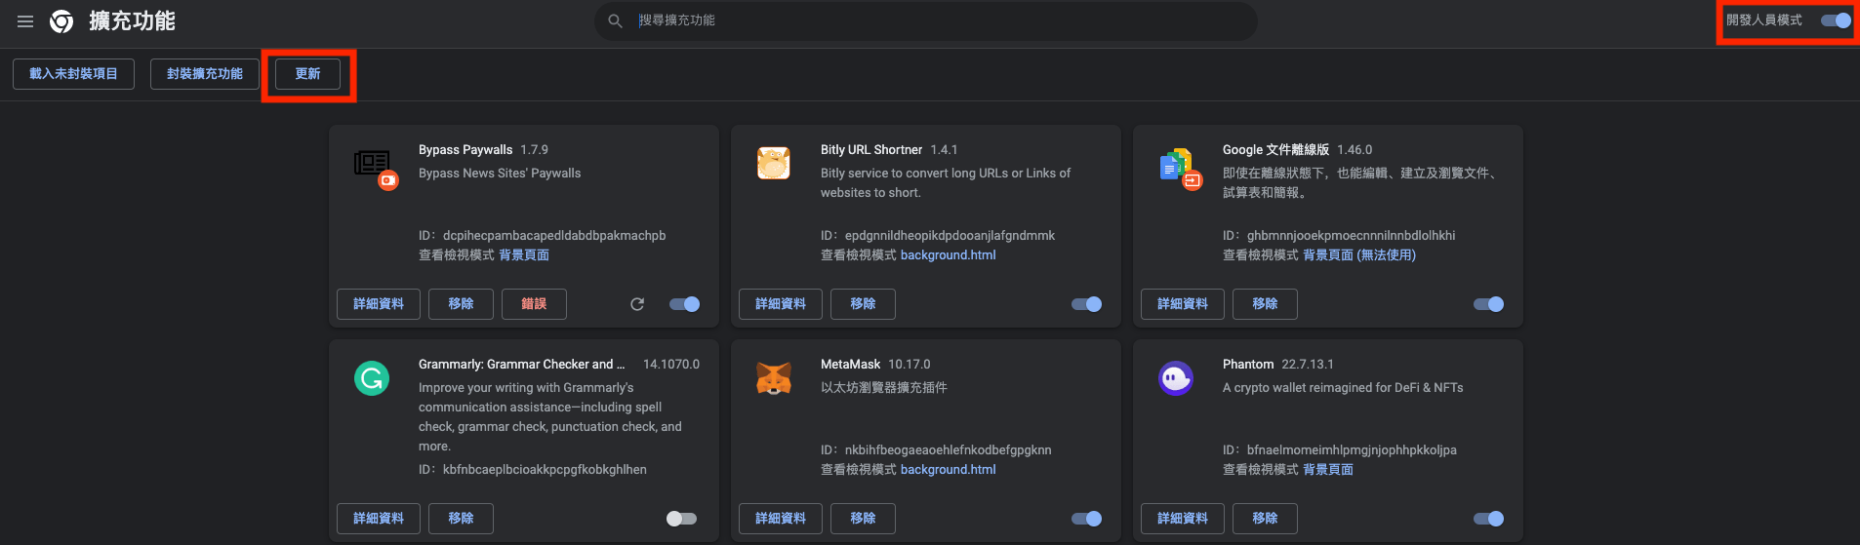
Task: Open the hamburger main menu
Action: (25, 21)
